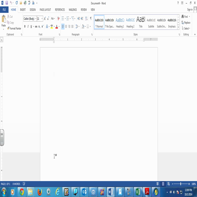
Task: Clear all formatting with the eraser icon
Action: pos(58,19)
